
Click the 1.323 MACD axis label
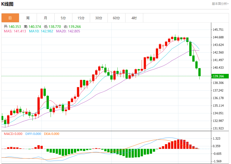coord(217,138)
